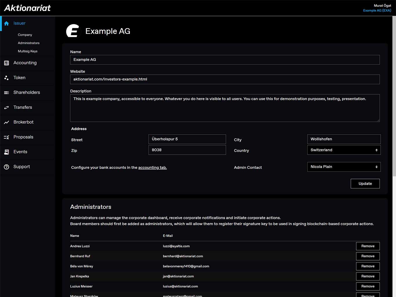Click the Proposals checklist icon
Screen dimensions: 396x297
[x=6, y=137]
